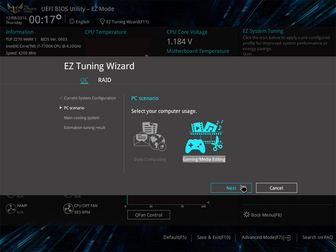Viewport: 336px width, 252px height.
Task: Click the EZ Tuning Wizard lightbulb icon
Action: click(102, 21)
